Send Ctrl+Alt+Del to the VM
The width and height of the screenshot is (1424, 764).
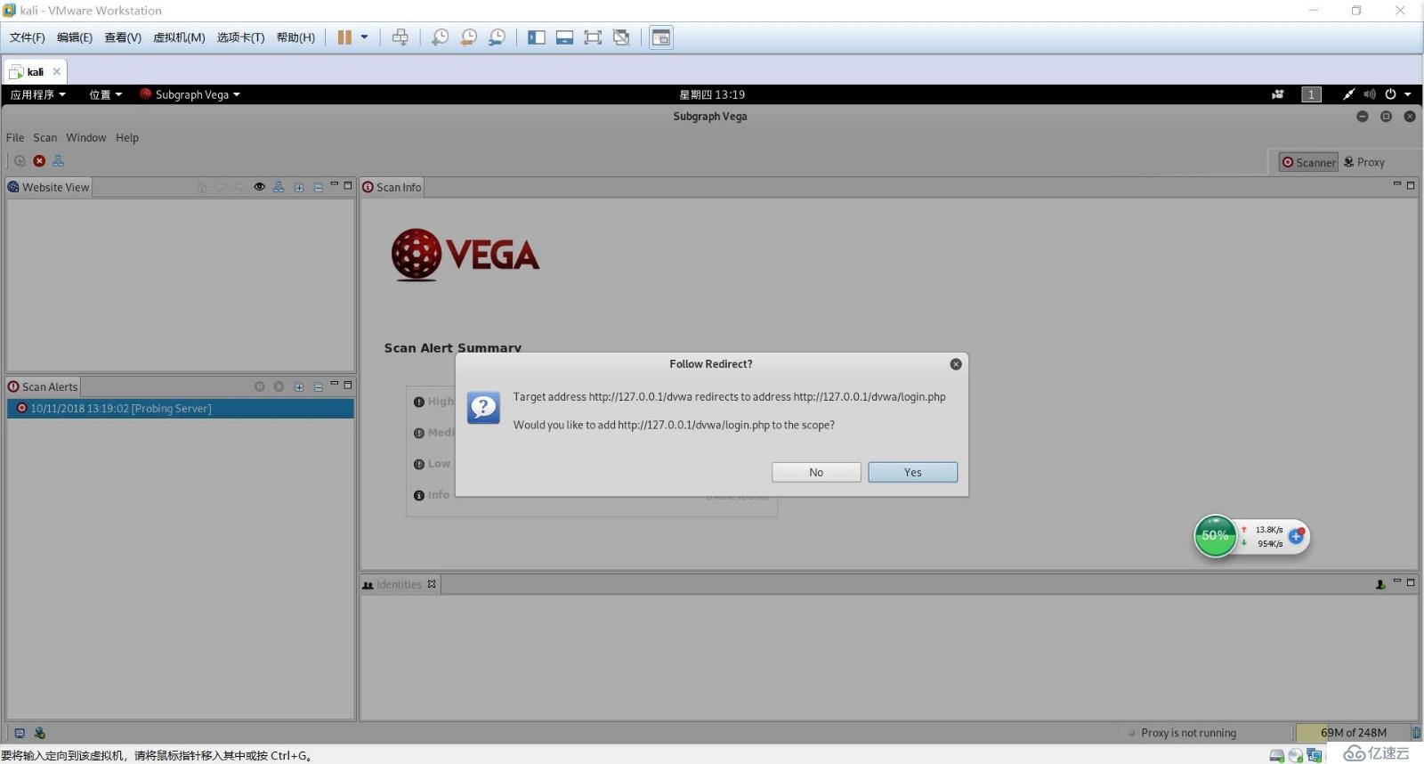point(400,37)
